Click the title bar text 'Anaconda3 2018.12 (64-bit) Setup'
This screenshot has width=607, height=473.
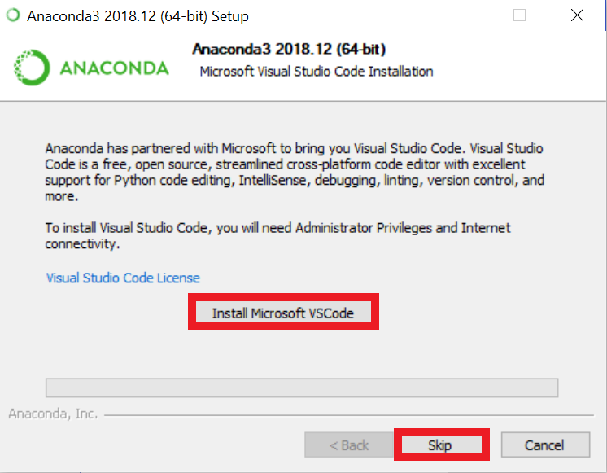138,16
